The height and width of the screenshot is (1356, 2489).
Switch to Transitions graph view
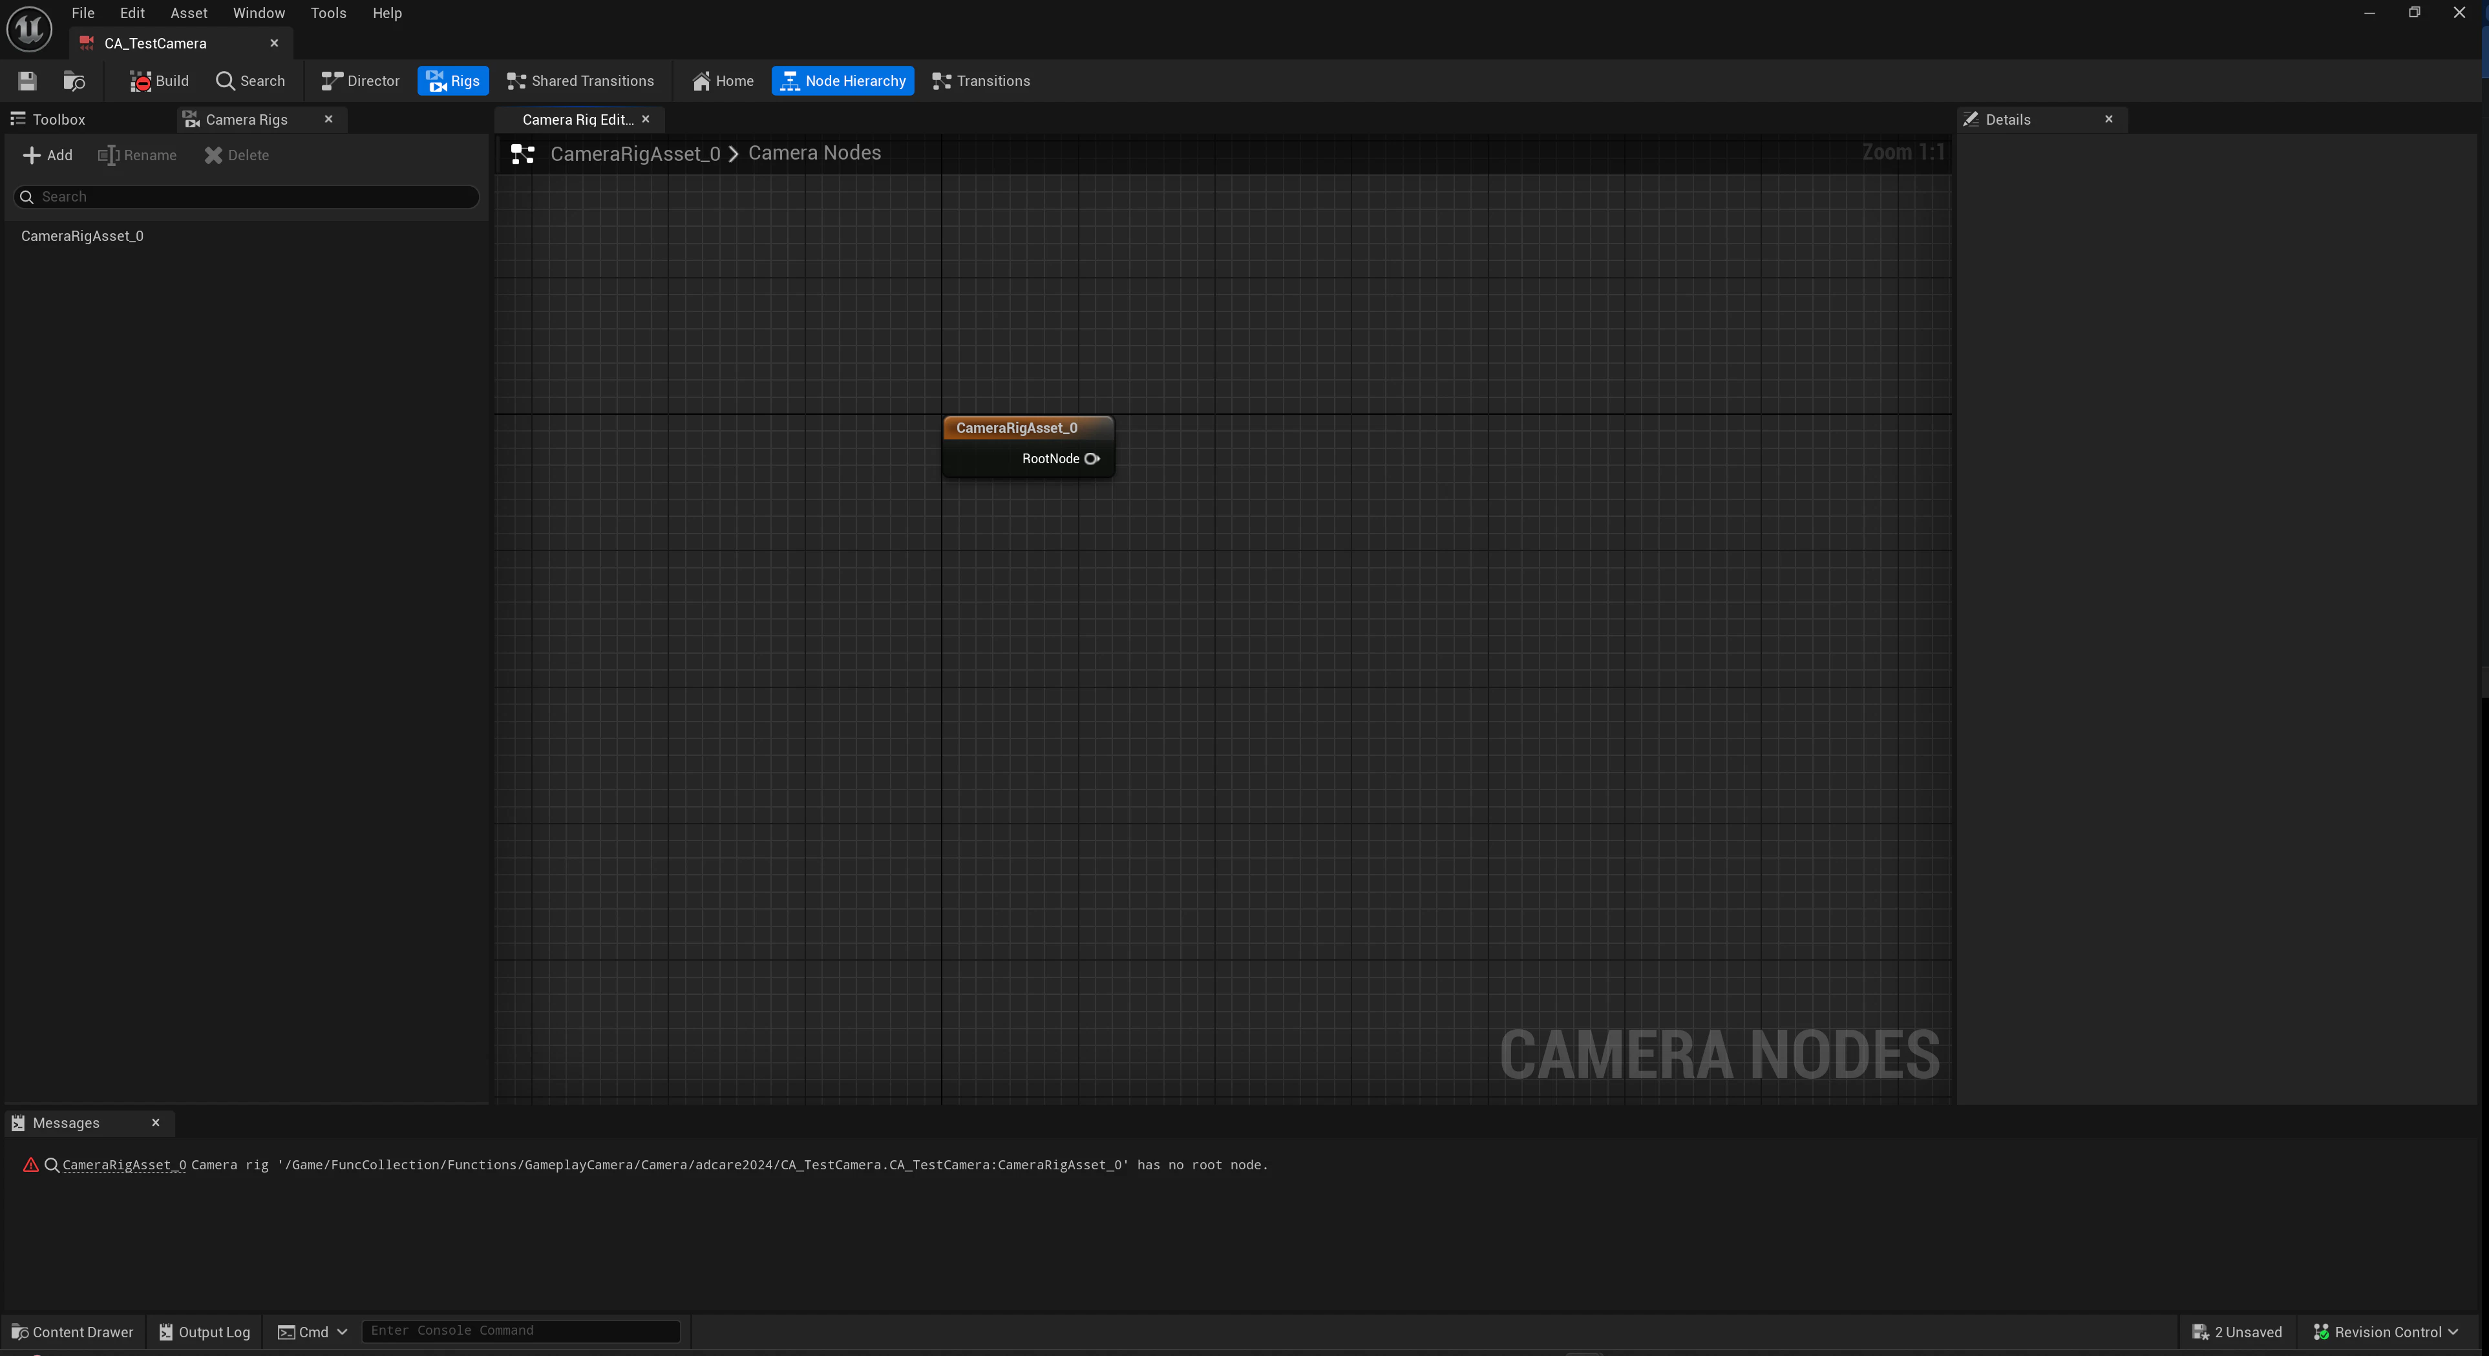coord(980,81)
